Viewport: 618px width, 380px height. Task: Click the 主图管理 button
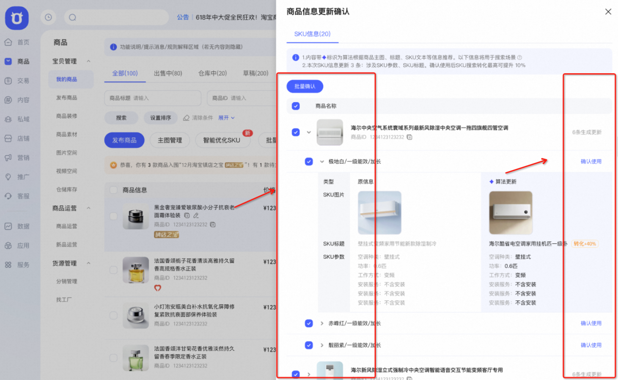170,140
